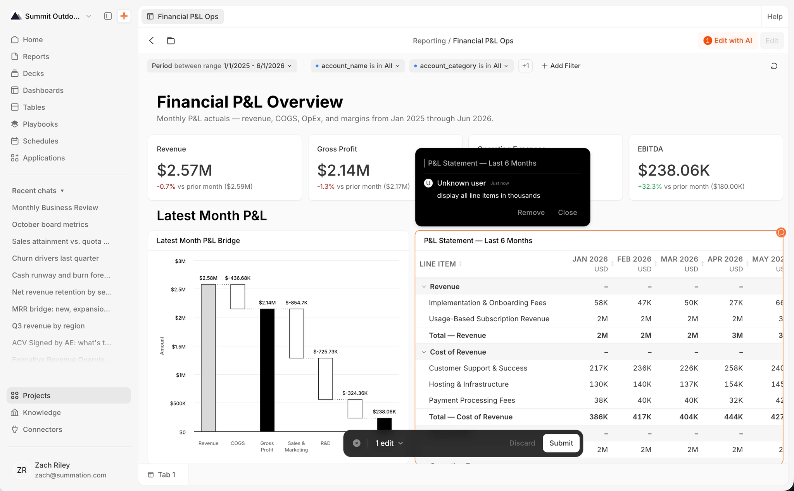The width and height of the screenshot is (794, 491).
Task: Click Discard in the edits bar
Action: 522,443
